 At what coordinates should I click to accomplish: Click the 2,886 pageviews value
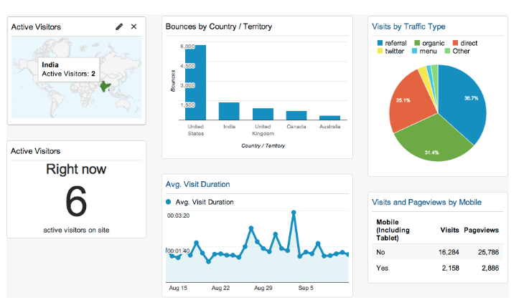pos(490,268)
